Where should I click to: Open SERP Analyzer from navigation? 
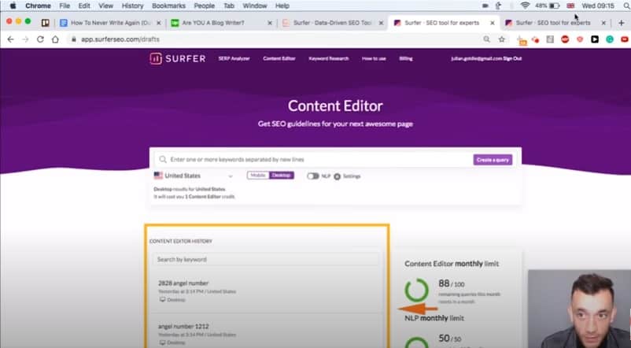pos(234,59)
